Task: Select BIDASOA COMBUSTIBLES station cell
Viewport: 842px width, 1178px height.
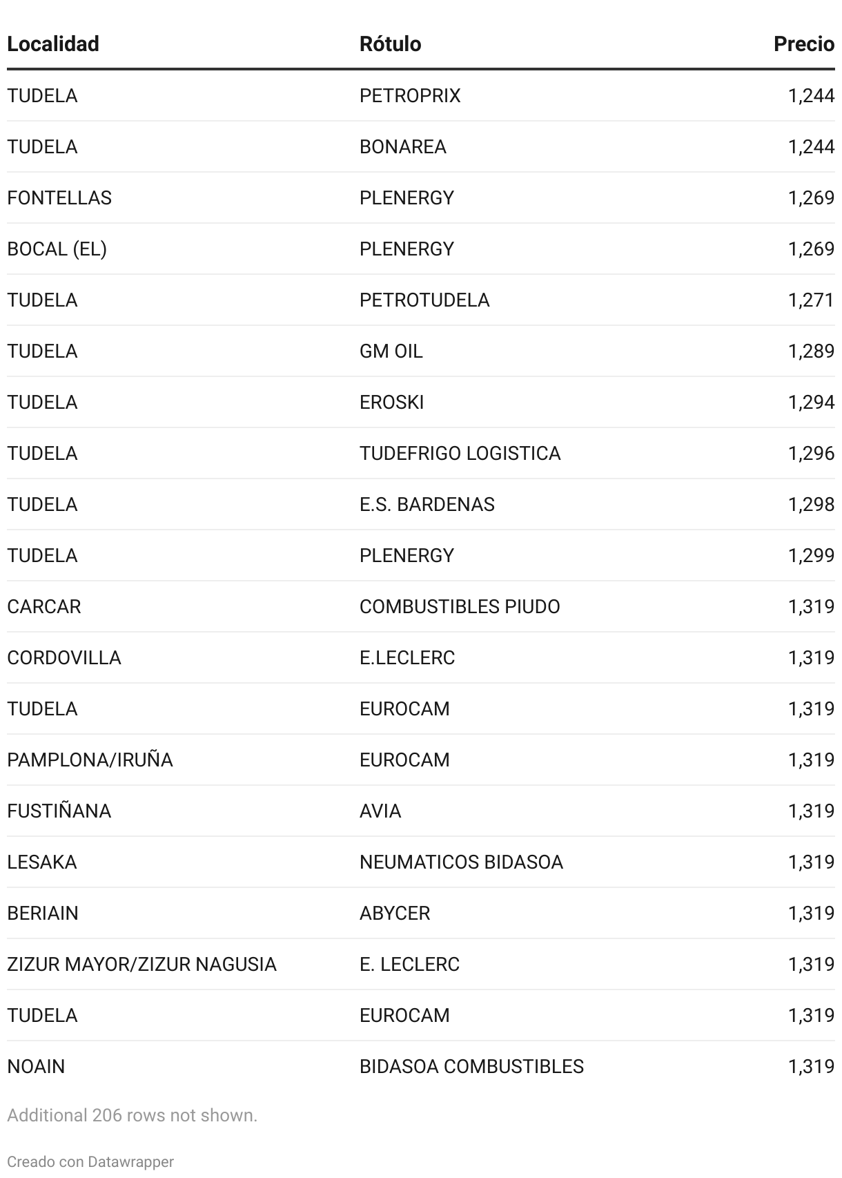Action: [472, 1066]
